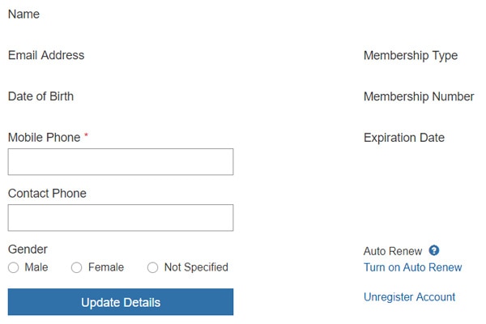Click the Auto Renew help question-mark icon

pos(434,251)
